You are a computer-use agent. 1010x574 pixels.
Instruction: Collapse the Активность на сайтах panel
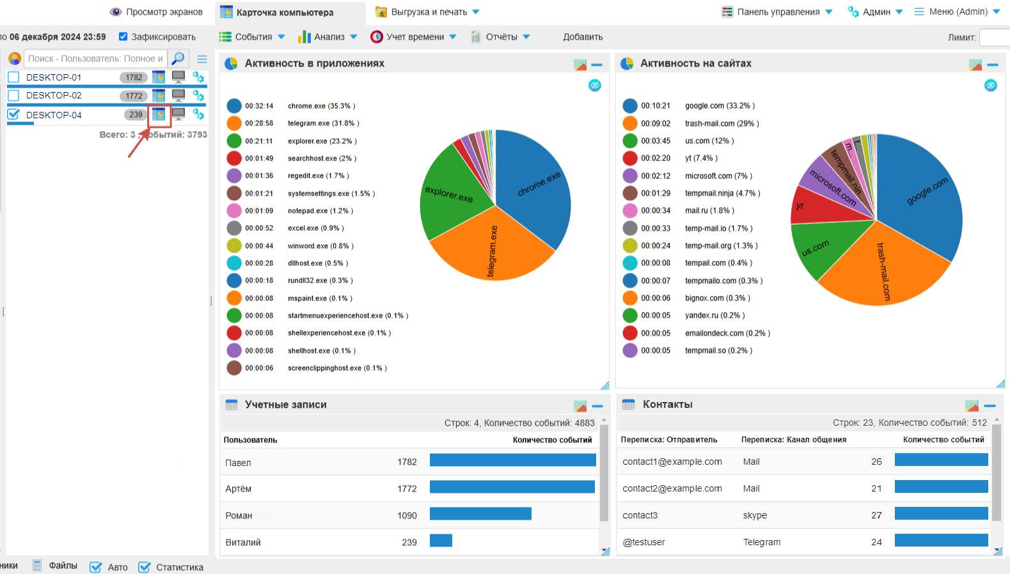coord(993,65)
